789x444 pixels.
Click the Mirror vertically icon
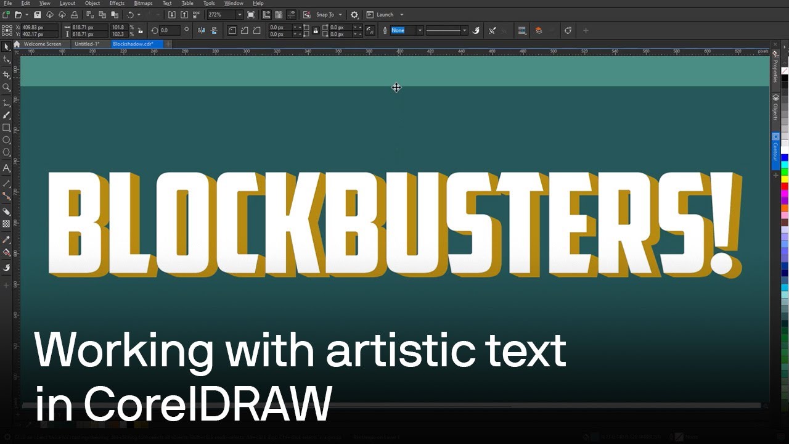[214, 30]
